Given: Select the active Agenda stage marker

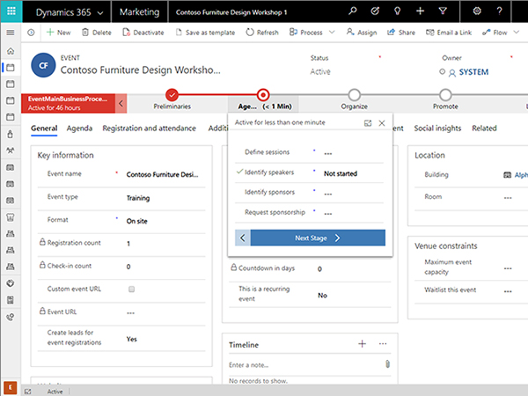Looking at the screenshot, I should coord(263,95).
